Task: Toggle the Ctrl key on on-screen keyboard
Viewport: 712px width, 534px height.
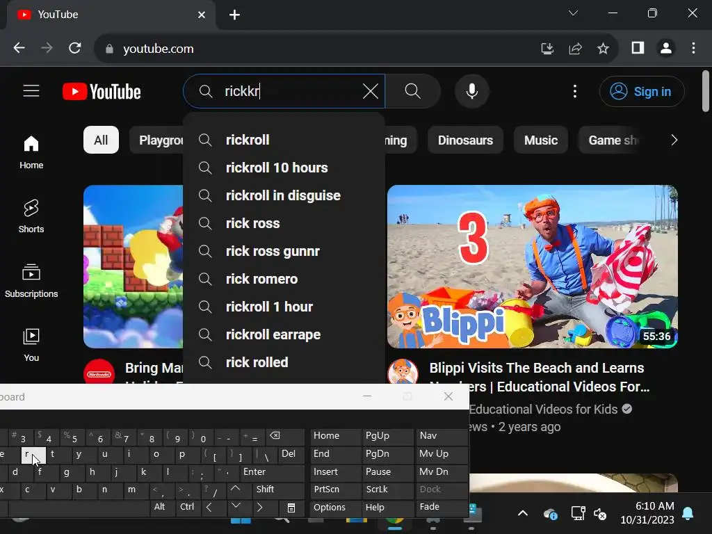Action: pos(188,507)
